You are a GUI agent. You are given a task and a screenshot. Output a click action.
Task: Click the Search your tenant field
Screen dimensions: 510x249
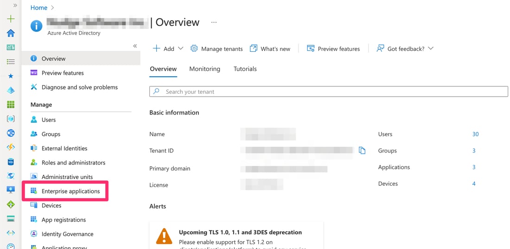coord(329,91)
